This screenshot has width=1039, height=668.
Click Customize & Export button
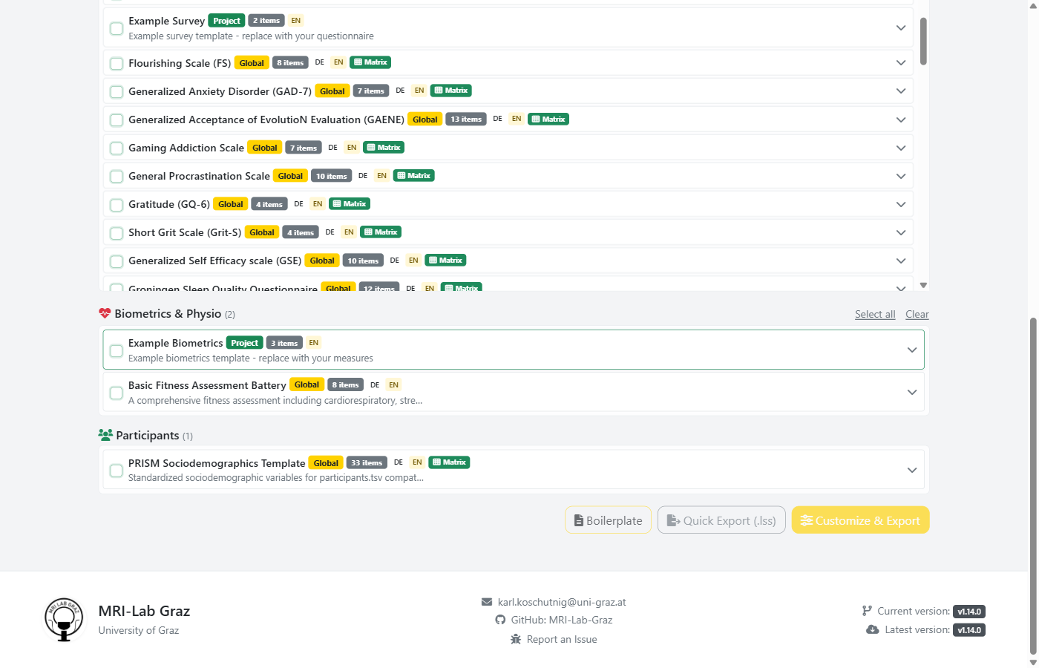(861, 520)
